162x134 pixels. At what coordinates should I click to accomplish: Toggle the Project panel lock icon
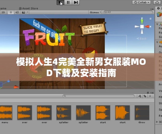coord(148,92)
